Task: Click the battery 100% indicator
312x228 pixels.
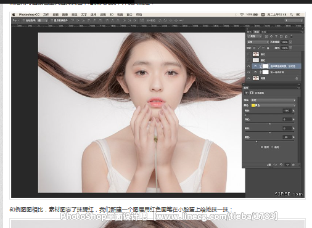Action: [x=252, y=15]
